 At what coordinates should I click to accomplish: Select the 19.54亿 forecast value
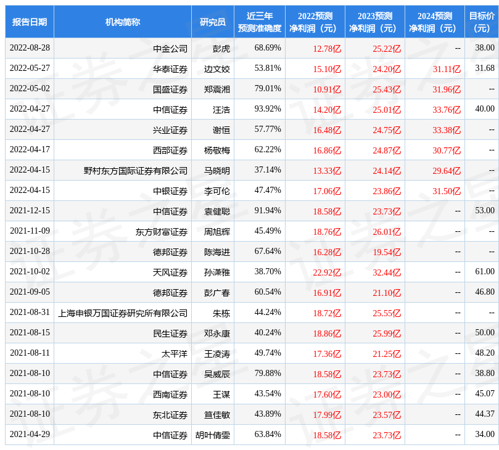[387, 252]
